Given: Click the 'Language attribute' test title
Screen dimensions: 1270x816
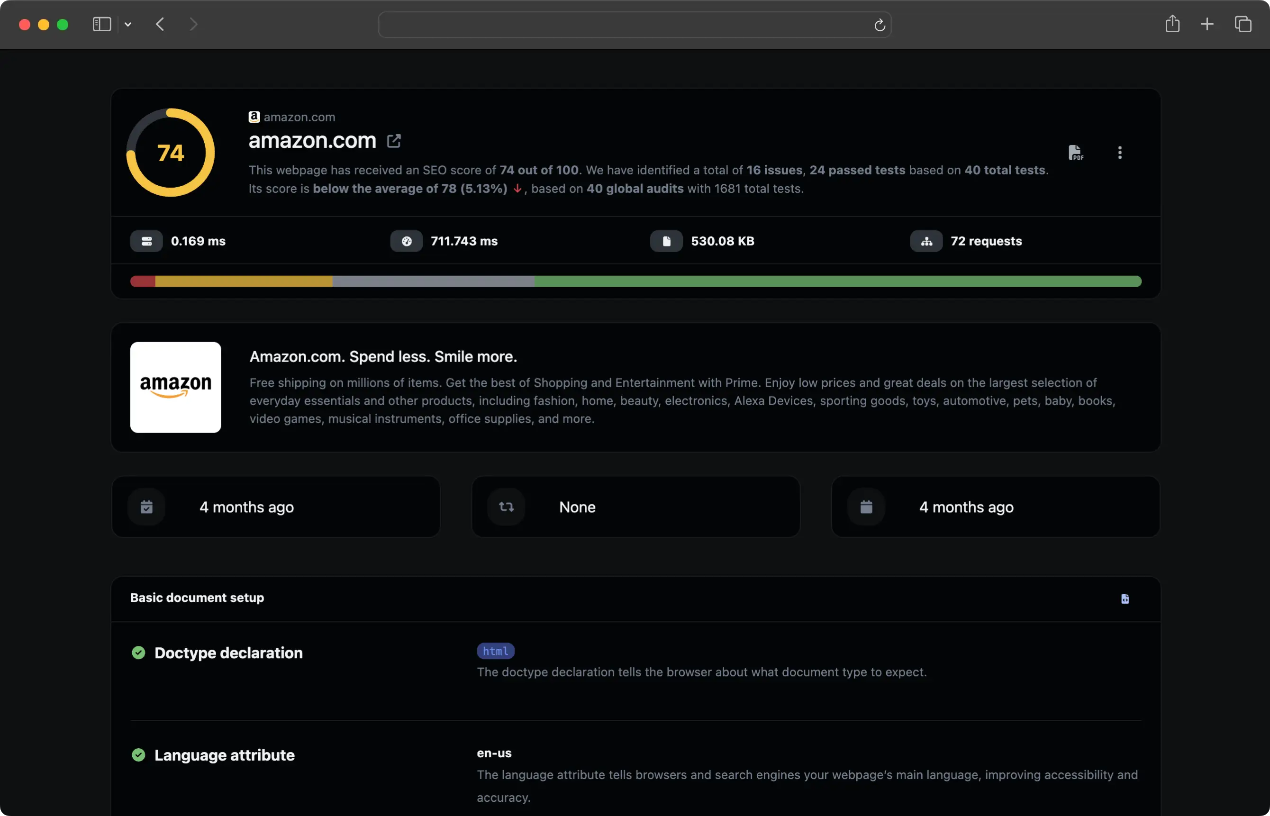Looking at the screenshot, I should (x=225, y=755).
